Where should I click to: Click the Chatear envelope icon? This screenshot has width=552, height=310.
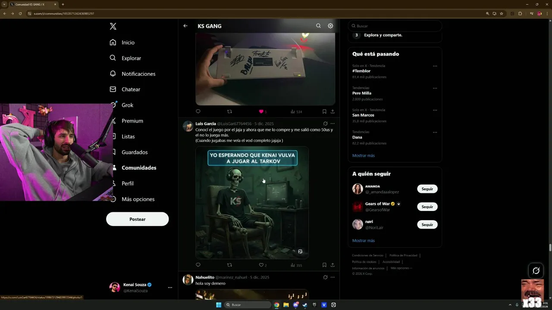coord(113,89)
